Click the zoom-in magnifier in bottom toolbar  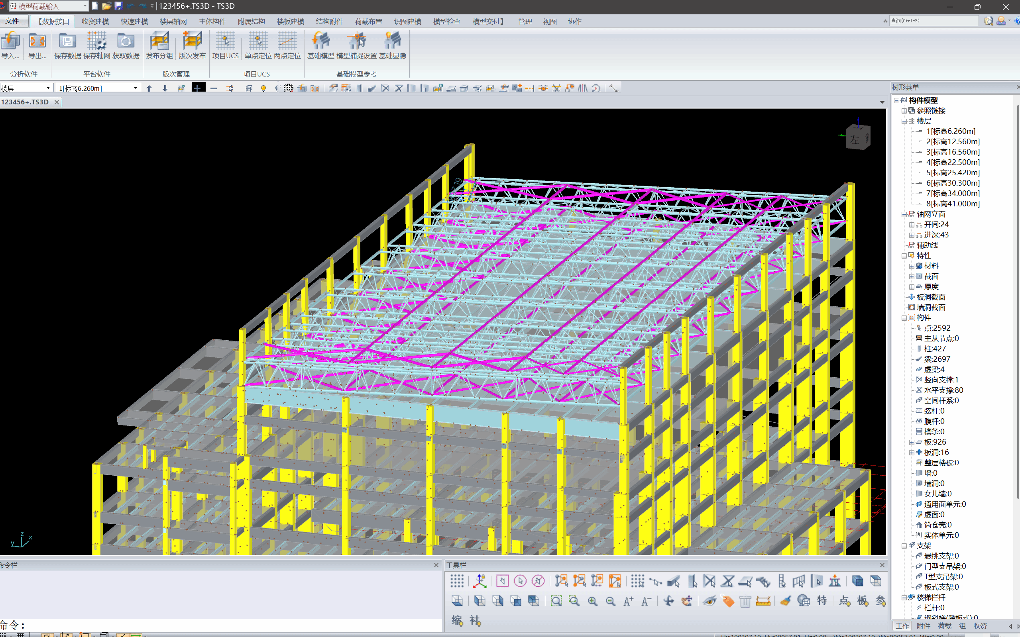(x=592, y=601)
